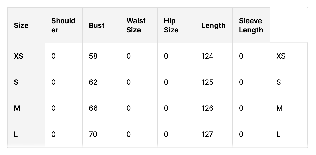Click the bold S row label
Image resolution: width=316 pixels, height=155 pixels.
(16, 82)
